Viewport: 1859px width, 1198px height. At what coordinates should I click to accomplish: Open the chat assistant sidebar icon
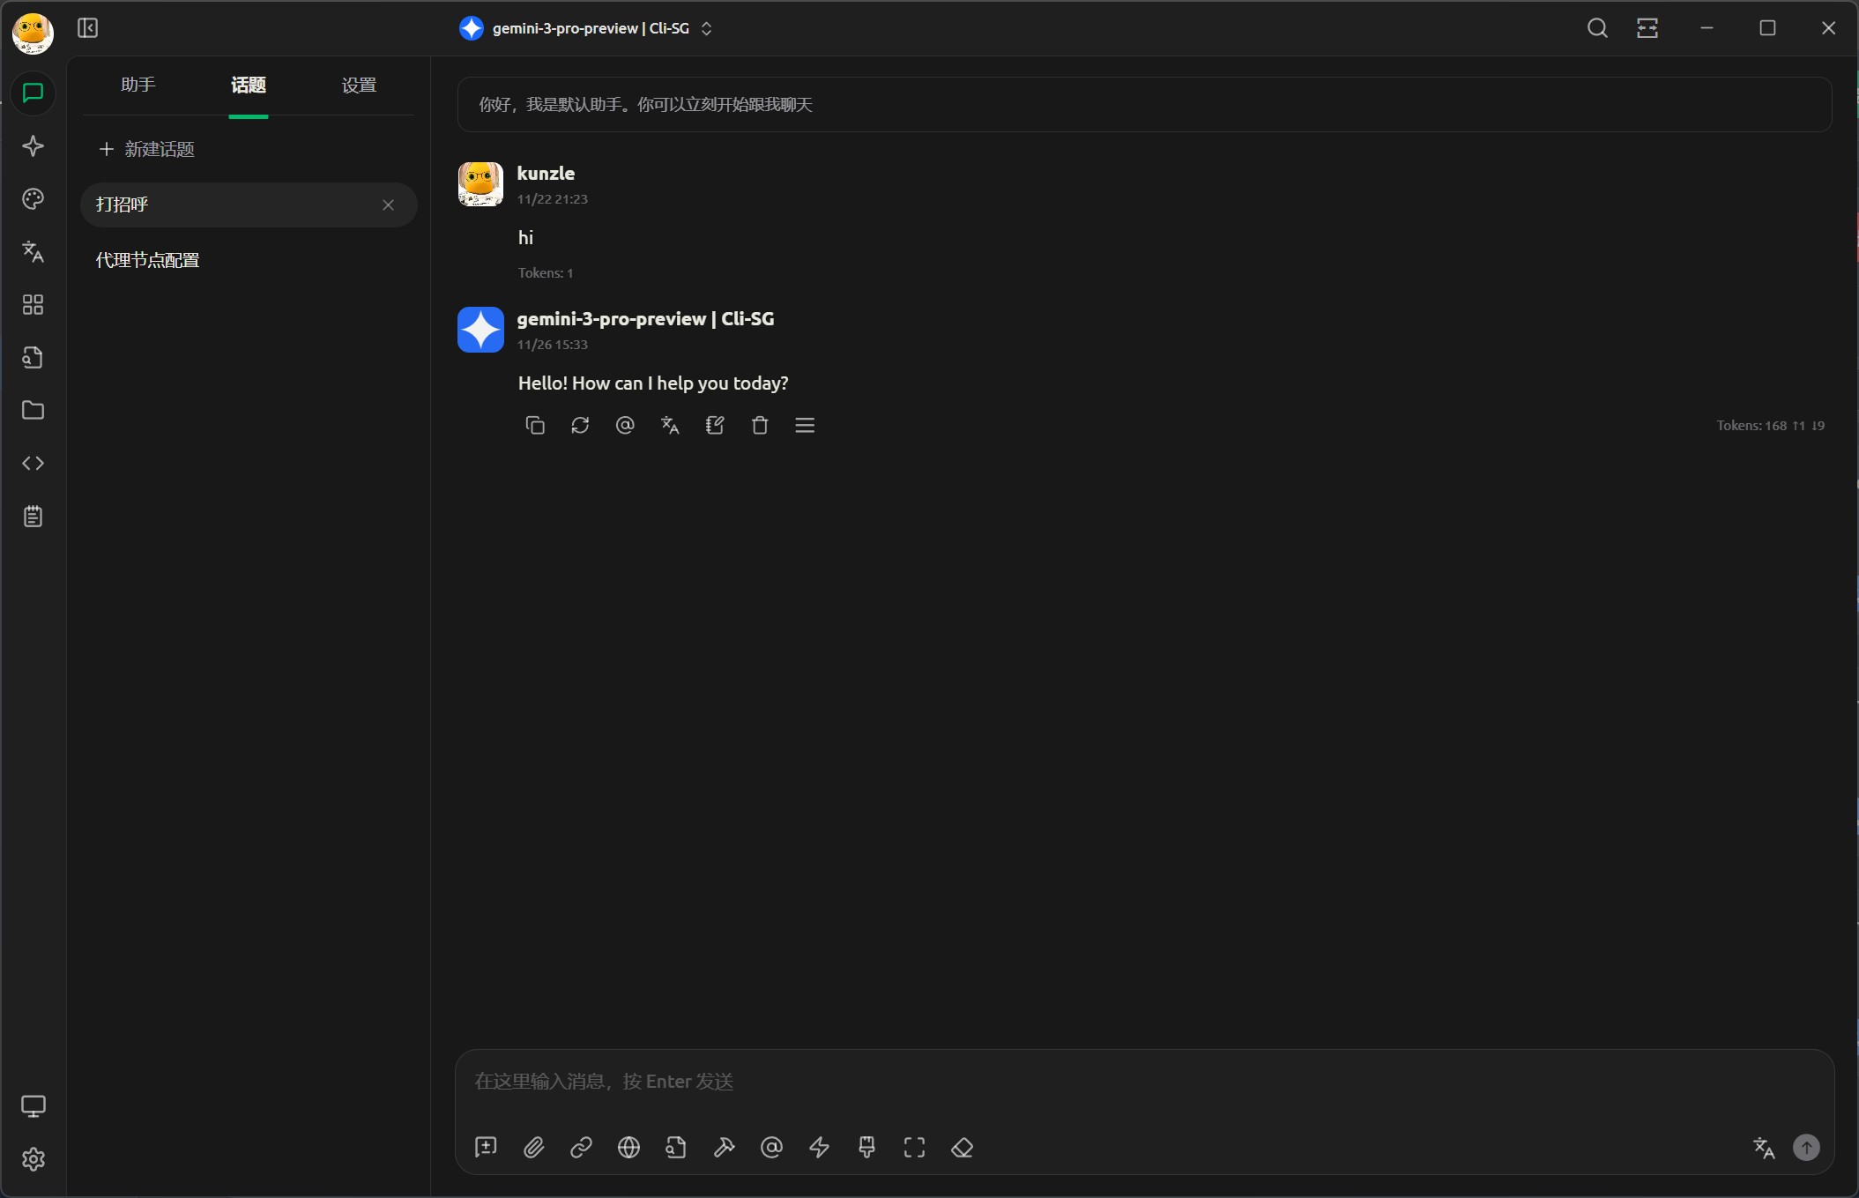[x=33, y=93]
